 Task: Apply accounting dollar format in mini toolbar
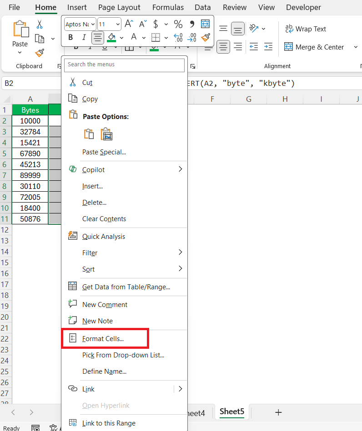pos(156,24)
